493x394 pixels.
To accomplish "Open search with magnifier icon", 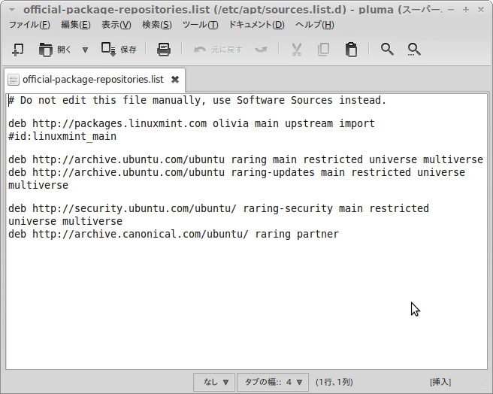I will coord(387,50).
